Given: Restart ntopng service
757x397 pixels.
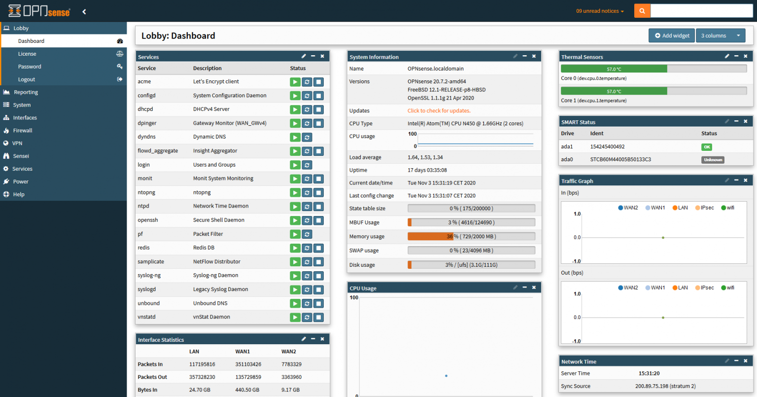Looking at the screenshot, I should pos(307,192).
